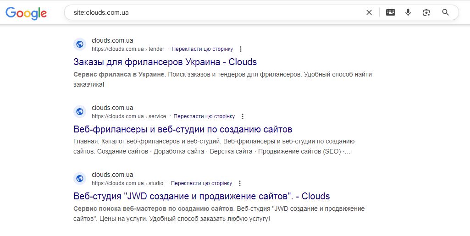Viewport: 470px width, 236px height.
Task: Click the https://clouds.com.ua › studio URL
Action: [127, 183]
